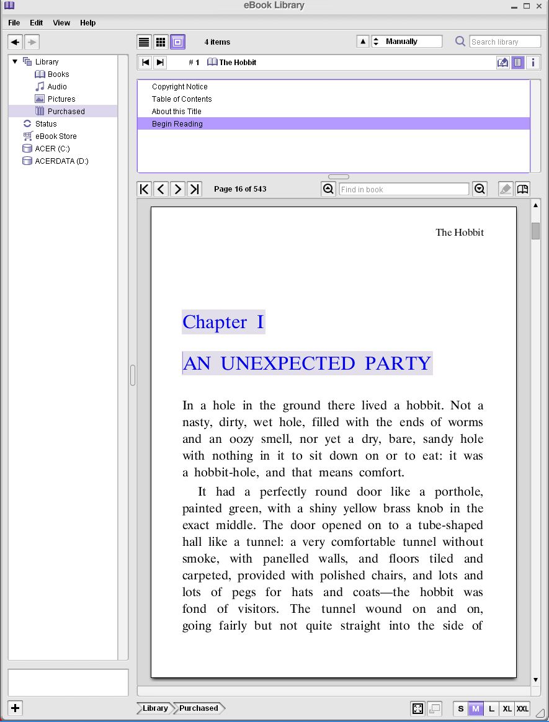Jump to Table of Contents entry
The height and width of the screenshot is (722, 549).
point(334,99)
